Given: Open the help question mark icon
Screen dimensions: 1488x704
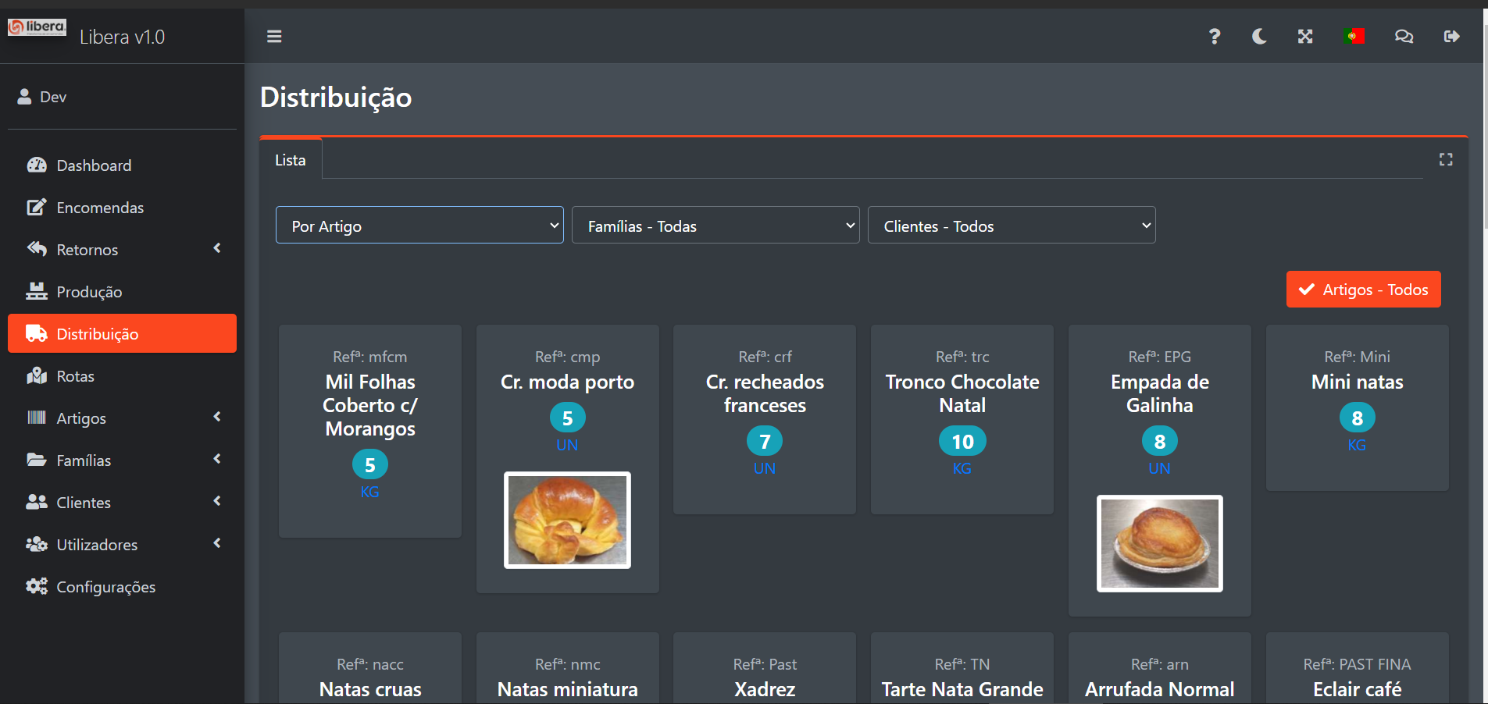Looking at the screenshot, I should pyautogui.click(x=1214, y=37).
